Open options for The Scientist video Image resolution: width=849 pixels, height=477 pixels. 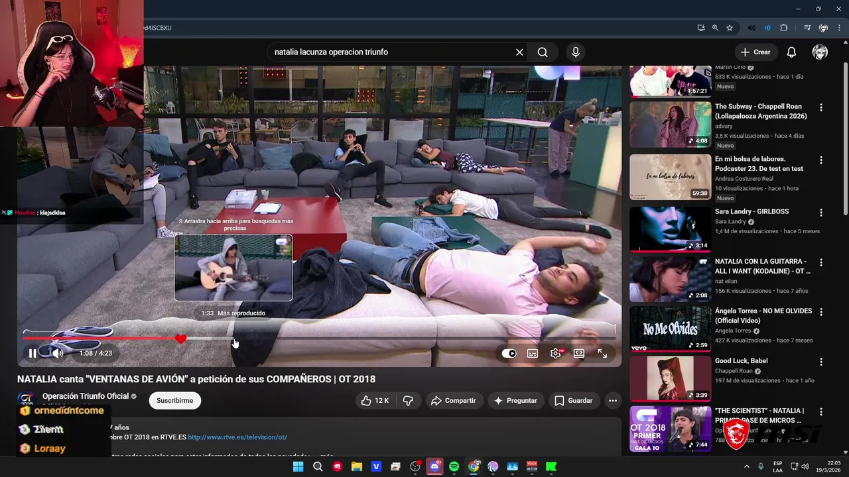tap(821, 411)
